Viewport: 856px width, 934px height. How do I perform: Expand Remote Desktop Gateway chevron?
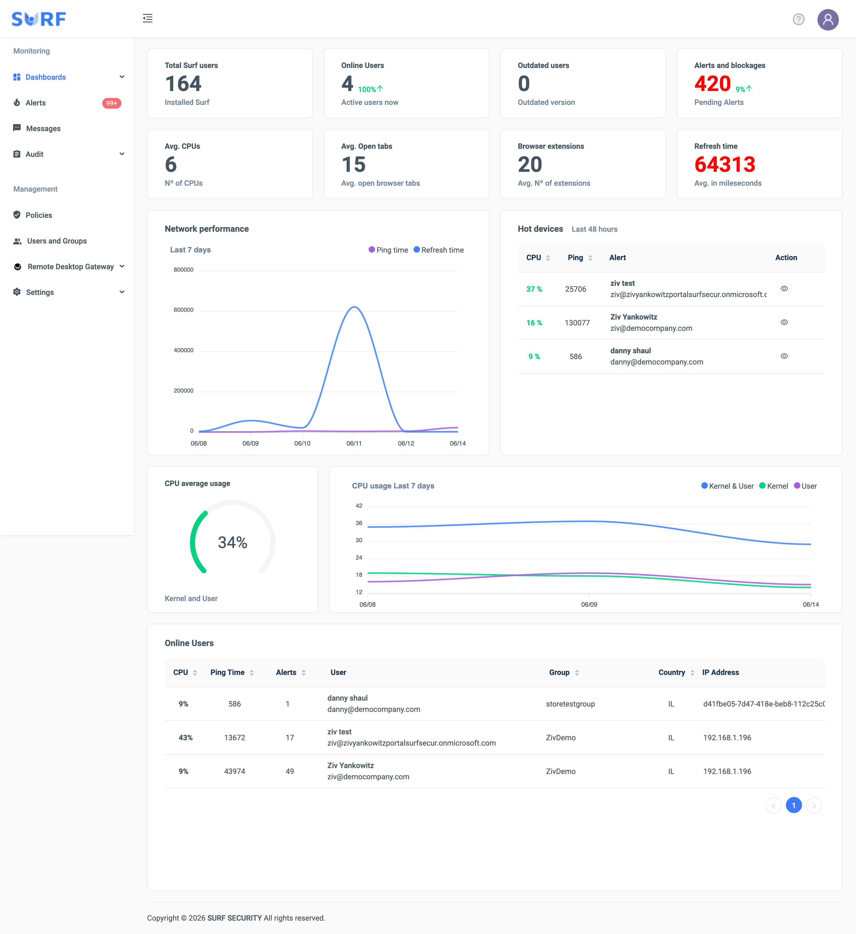coord(122,266)
